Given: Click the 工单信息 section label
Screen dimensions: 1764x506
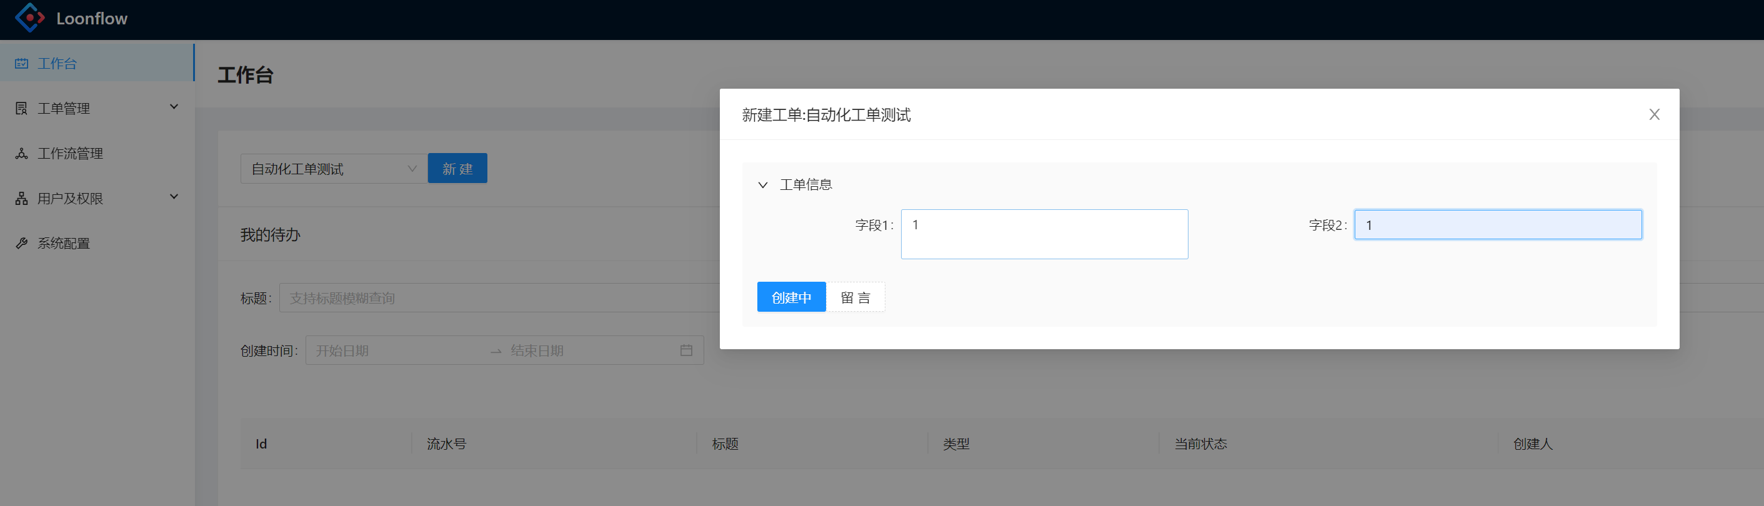Looking at the screenshot, I should tap(806, 185).
